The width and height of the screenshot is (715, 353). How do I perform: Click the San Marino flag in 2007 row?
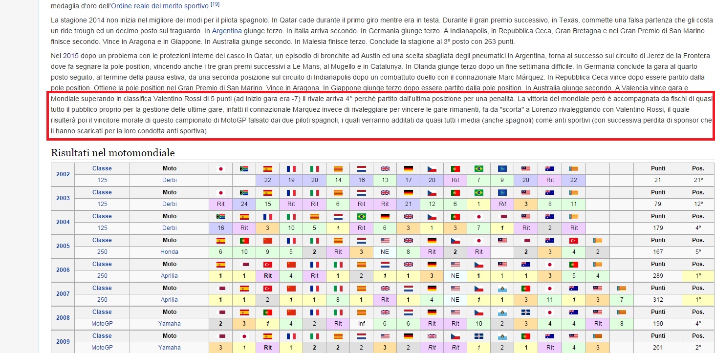(x=502, y=288)
